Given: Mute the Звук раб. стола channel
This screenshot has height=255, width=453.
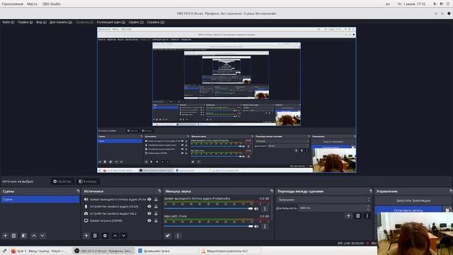Looking at the screenshot, I should 256,226.
